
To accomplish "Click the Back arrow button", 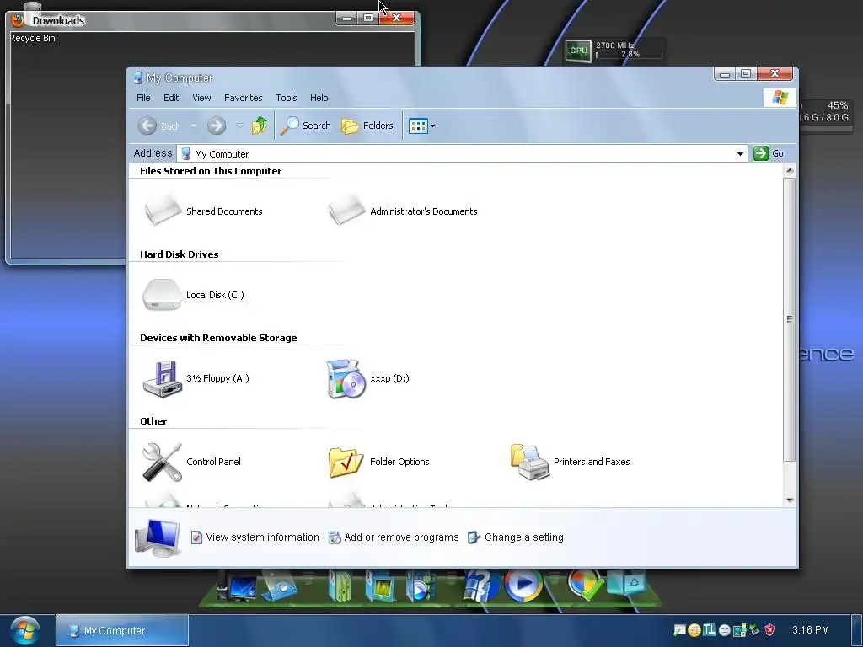I will point(158,126).
